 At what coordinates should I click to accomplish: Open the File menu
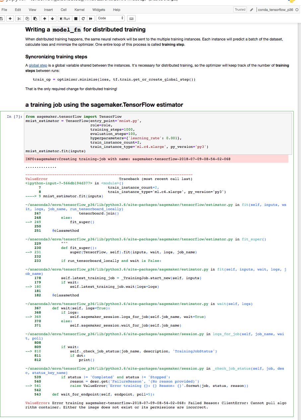tap(5, 10)
